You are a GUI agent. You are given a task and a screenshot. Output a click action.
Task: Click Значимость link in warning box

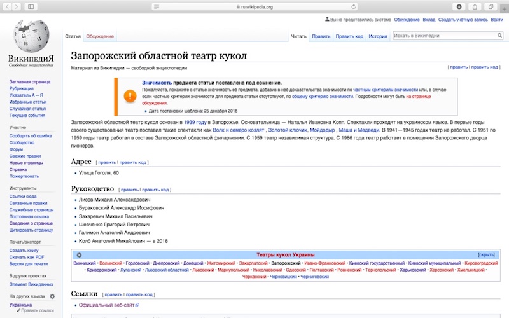coord(157,83)
